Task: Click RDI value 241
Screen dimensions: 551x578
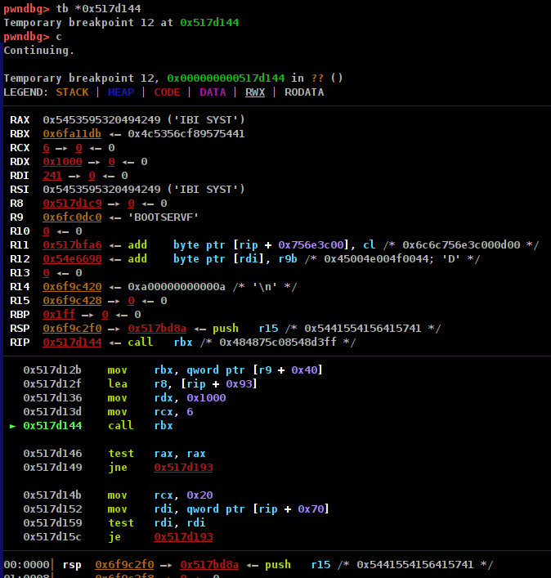Action: (x=52, y=176)
